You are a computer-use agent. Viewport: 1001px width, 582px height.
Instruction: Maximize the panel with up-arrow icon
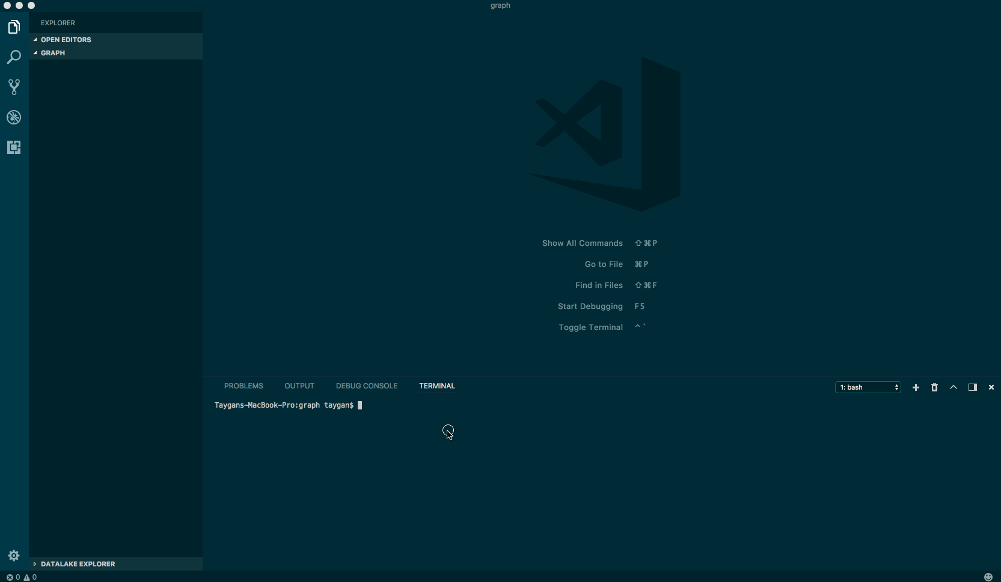point(954,387)
